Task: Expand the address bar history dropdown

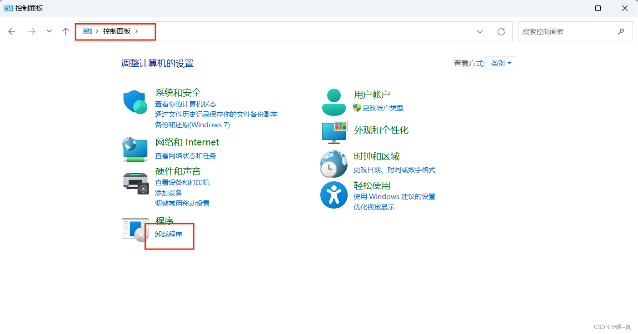Action: coord(480,31)
